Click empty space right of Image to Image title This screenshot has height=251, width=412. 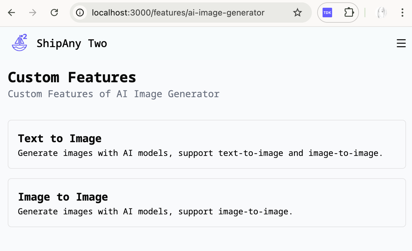(x=253, y=197)
